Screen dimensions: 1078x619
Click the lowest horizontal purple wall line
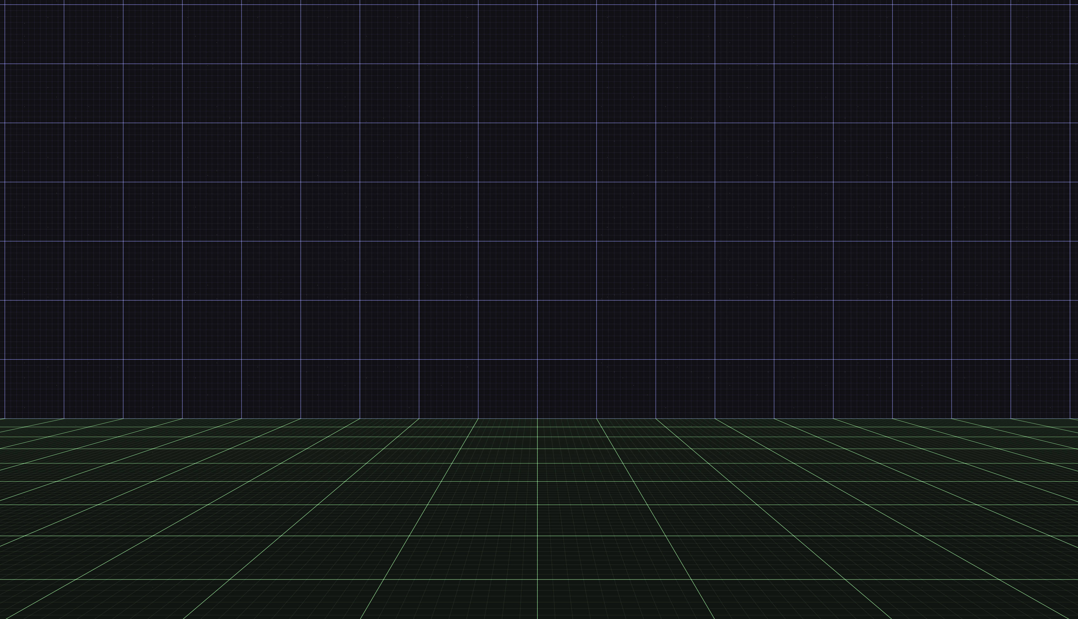(x=510, y=360)
